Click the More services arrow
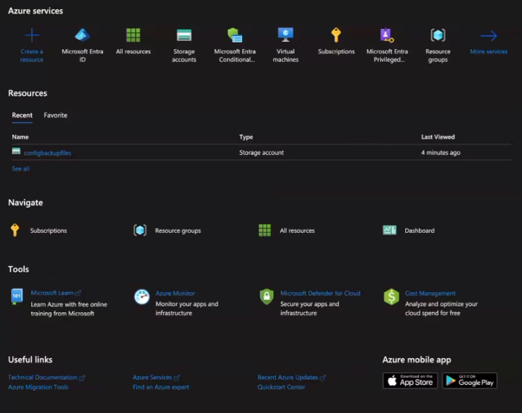Screen dimensions: 522x413 coord(488,36)
